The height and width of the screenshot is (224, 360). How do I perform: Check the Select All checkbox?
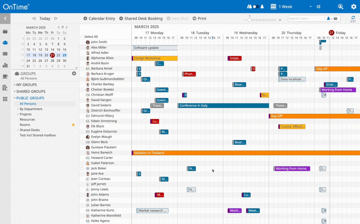[x=82, y=37]
